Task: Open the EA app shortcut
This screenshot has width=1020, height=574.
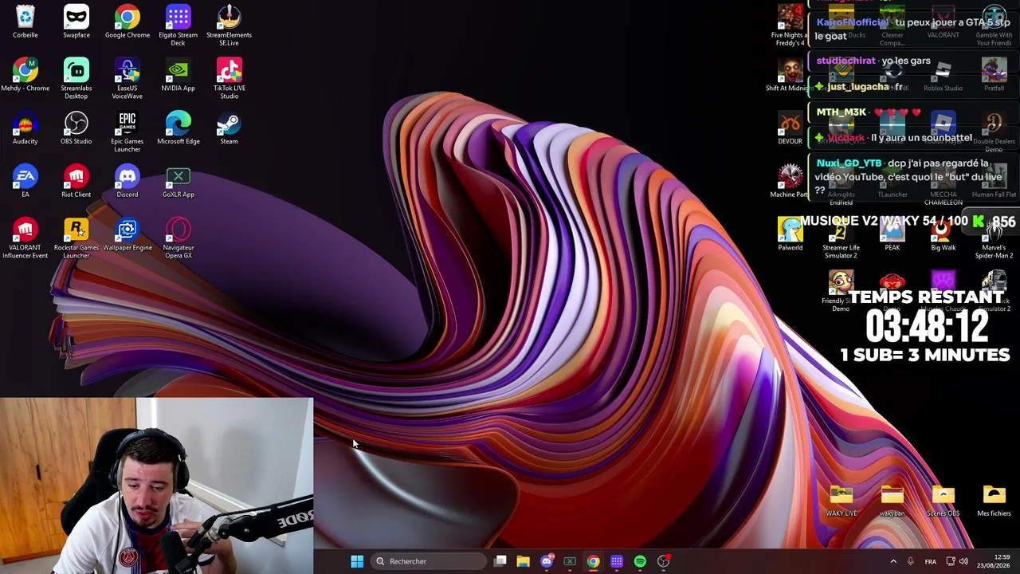Action: pyautogui.click(x=25, y=182)
